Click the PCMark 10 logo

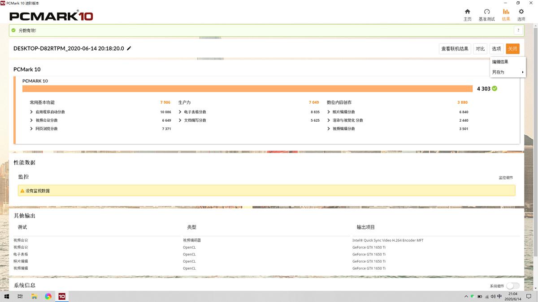[51, 16]
